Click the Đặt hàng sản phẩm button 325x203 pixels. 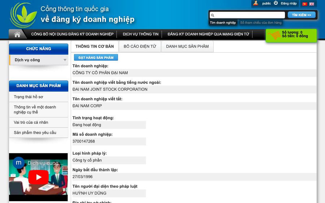tap(96, 58)
